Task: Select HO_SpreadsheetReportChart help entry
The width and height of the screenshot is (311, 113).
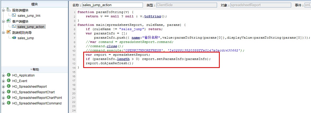Action: coord(33,92)
